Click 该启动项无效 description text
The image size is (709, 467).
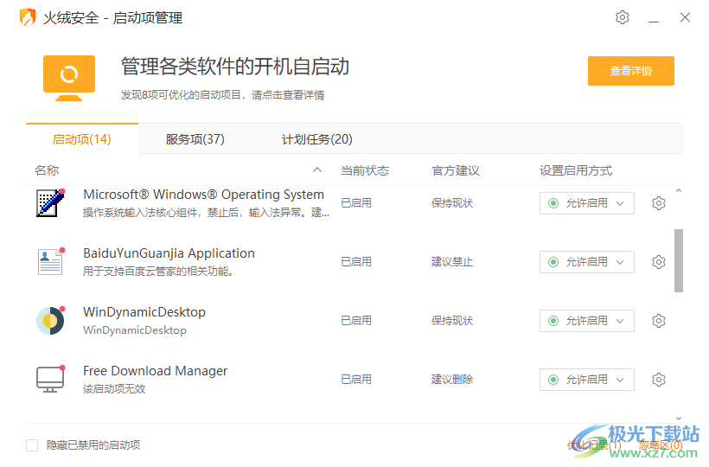tap(114, 389)
